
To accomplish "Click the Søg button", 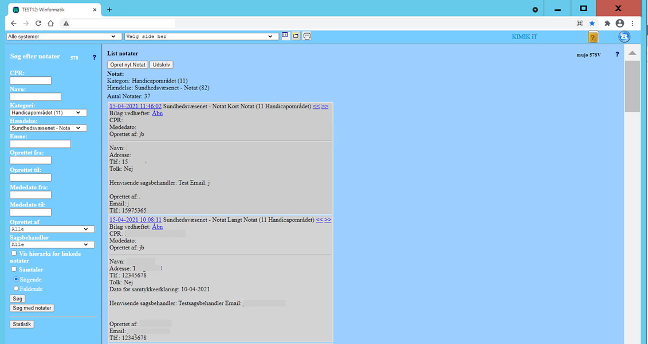I will click(17, 299).
